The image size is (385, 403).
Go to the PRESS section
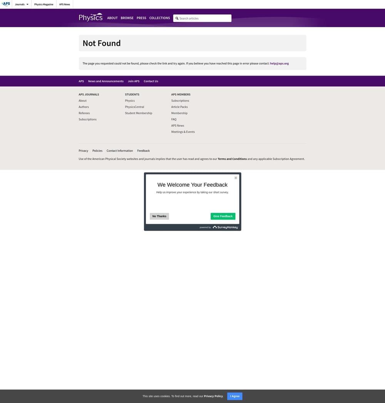(x=141, y=18)
